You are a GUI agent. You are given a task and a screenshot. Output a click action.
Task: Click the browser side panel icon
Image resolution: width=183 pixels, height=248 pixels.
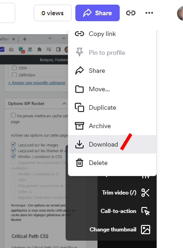tap(58, 49)
